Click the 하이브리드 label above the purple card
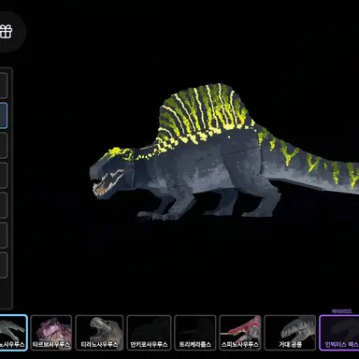The height and width of the screenshot is (359, 359). click(x=342, y=311)
